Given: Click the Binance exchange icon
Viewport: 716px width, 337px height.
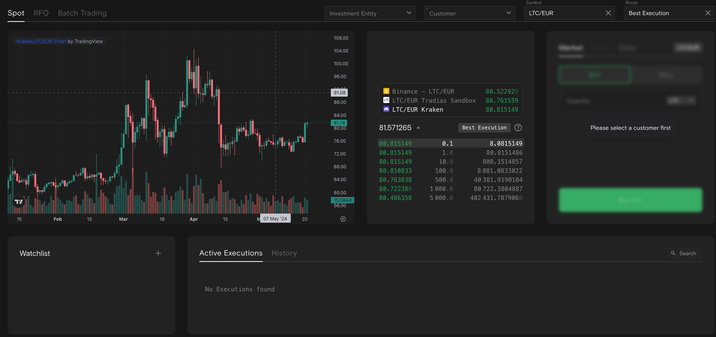Looking at the screenshot, I should pyautogui.click(x=386, y=91).
